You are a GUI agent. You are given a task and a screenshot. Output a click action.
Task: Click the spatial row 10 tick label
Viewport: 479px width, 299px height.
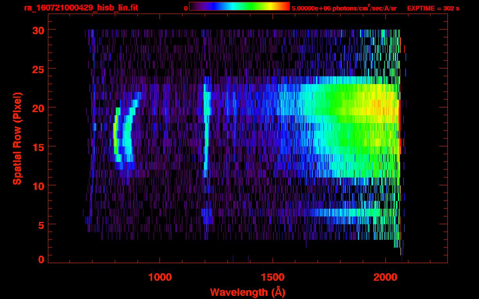tap(38, 186)
